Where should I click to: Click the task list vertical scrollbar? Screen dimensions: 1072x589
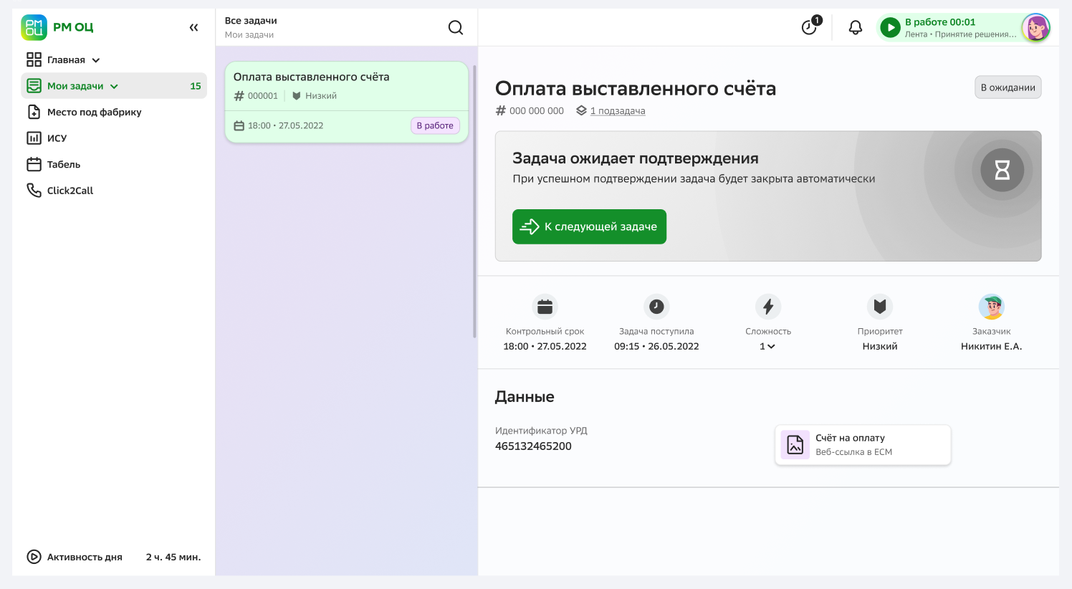tap(474, 201)
